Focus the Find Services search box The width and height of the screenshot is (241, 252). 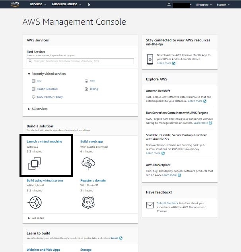tap(80, 61)
